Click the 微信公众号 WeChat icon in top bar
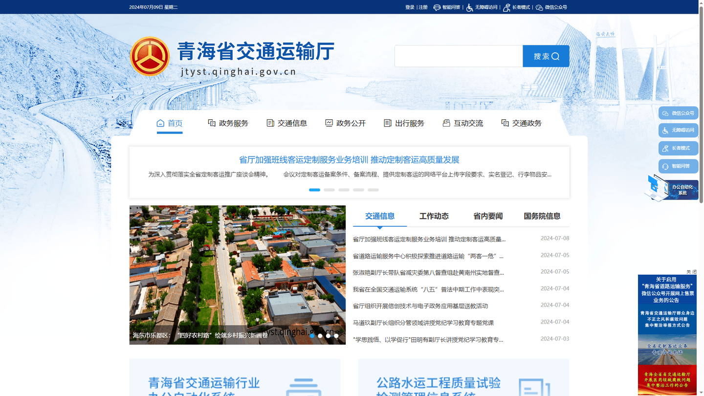704x396 pixels. [x=539, y=7]
